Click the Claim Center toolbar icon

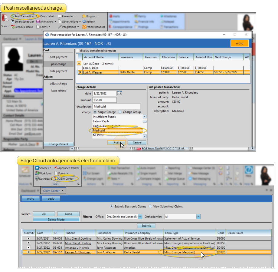coord(56,179)
